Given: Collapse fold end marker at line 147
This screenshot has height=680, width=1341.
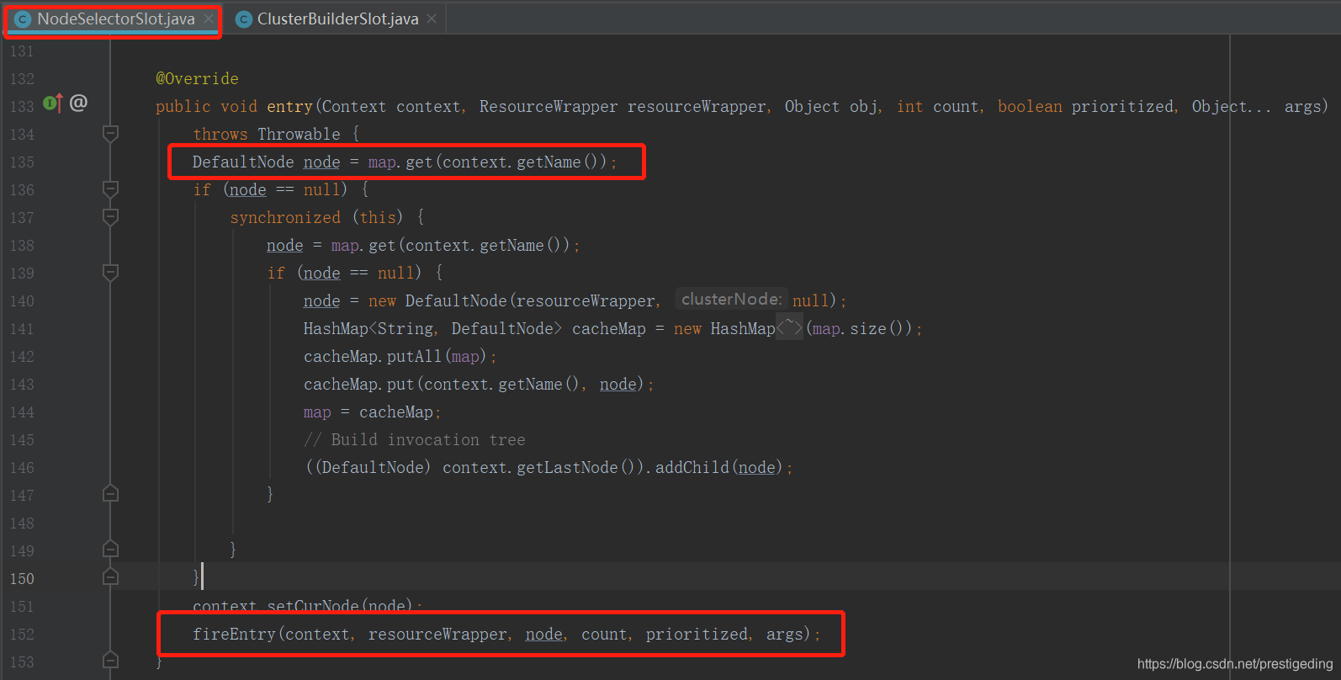Looking at the screenshot, I should click(110, 493).
